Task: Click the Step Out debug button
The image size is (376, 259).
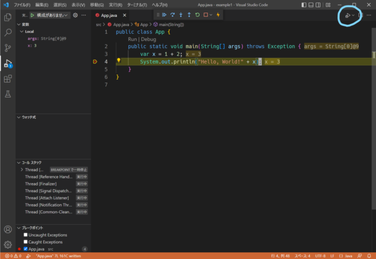Action: 189,15
